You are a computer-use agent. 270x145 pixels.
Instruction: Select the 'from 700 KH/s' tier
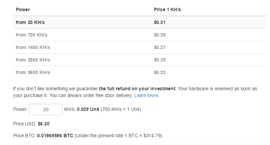click(32, 35)
